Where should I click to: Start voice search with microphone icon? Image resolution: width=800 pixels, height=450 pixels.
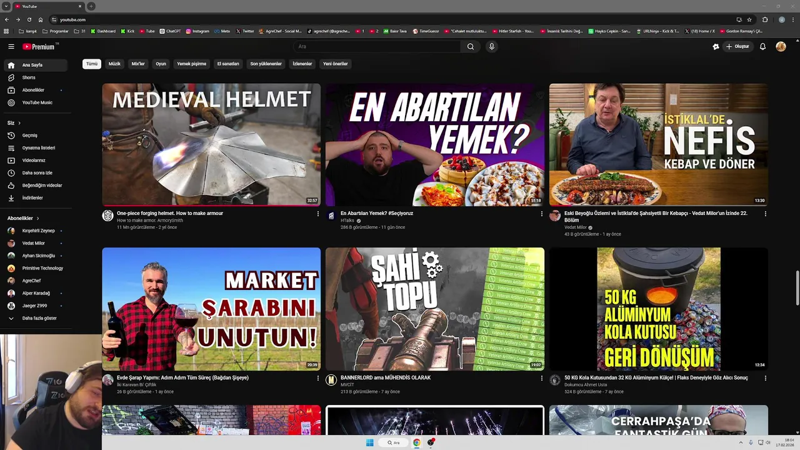(x=492, y=46)
